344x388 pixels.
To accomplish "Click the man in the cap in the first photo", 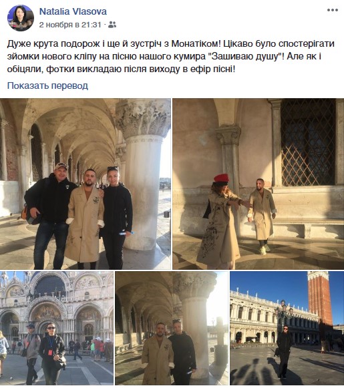I will [x=50, y=215].
